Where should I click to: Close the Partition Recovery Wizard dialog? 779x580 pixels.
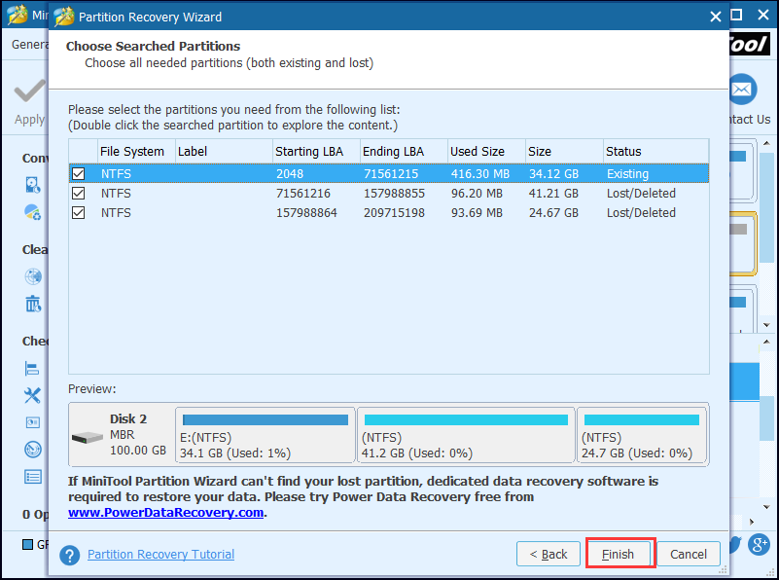pyautogui.click(x=716, y=17)
